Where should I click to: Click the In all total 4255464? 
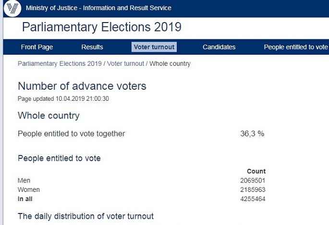253,199
